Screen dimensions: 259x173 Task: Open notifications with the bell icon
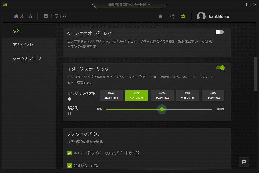point(161,16)
